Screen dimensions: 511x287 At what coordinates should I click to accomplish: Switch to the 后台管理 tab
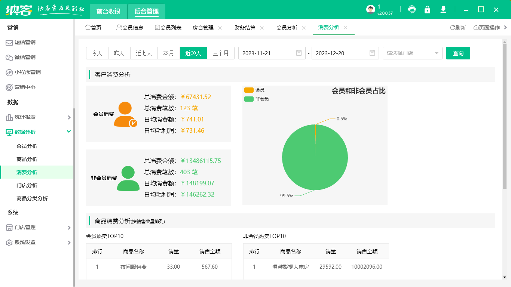pyautogui.click(x=147, y=11)
